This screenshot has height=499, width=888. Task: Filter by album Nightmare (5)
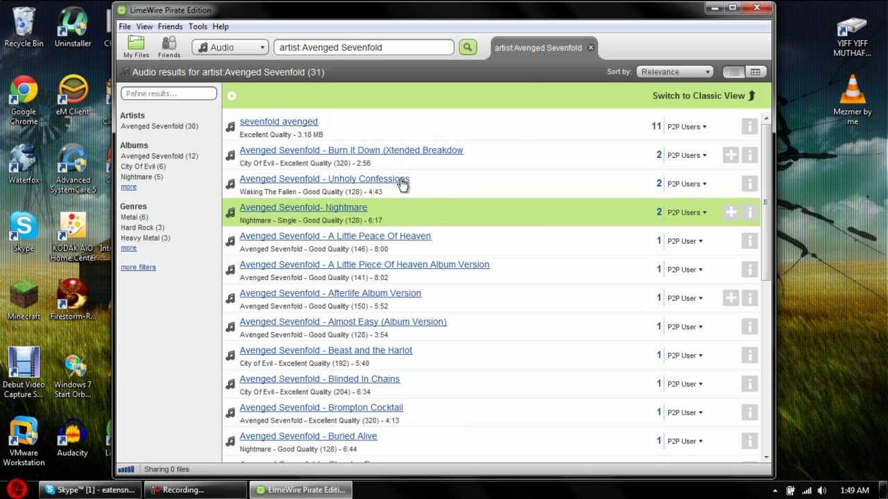[x=142, y=177]
